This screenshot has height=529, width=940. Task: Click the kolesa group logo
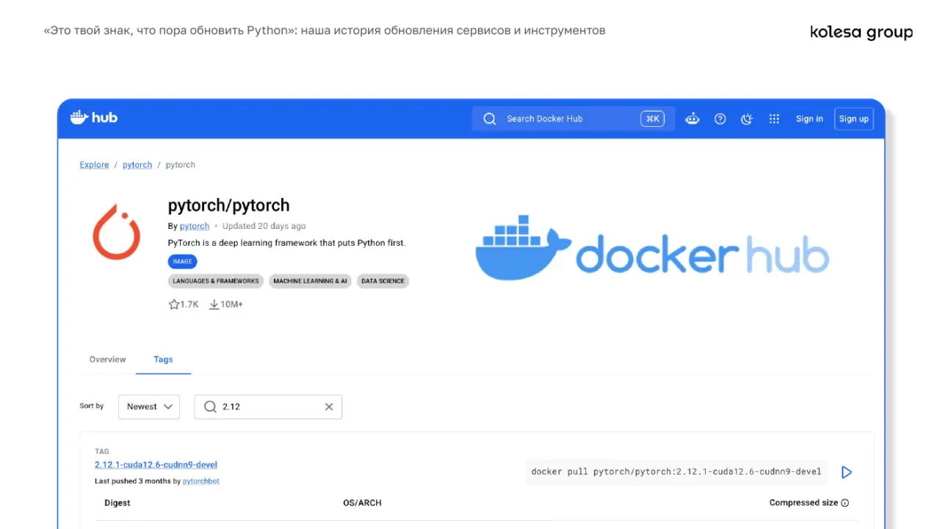click(x=861, y=32)
